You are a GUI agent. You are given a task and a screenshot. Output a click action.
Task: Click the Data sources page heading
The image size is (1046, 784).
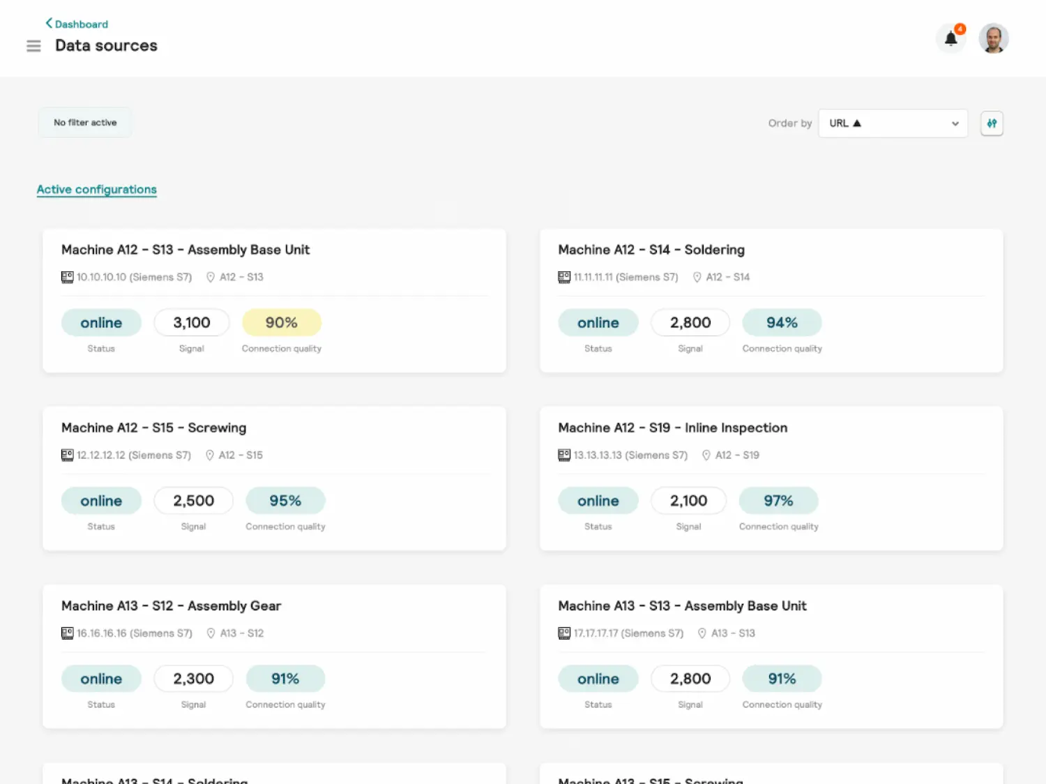coord(106,46)
